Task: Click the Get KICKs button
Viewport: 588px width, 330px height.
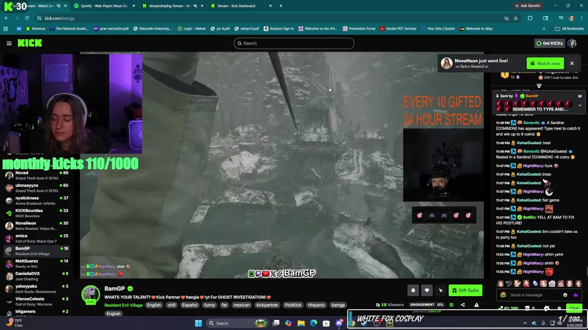Action: [x=549, y=43]
